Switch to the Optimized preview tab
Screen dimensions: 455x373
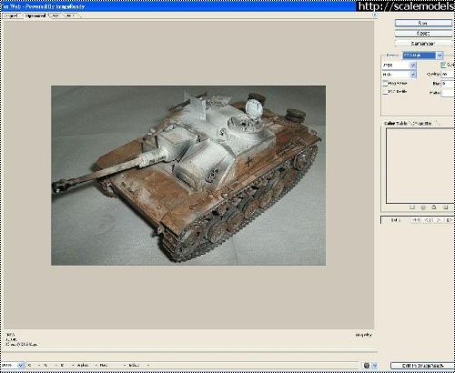[35, 15]
